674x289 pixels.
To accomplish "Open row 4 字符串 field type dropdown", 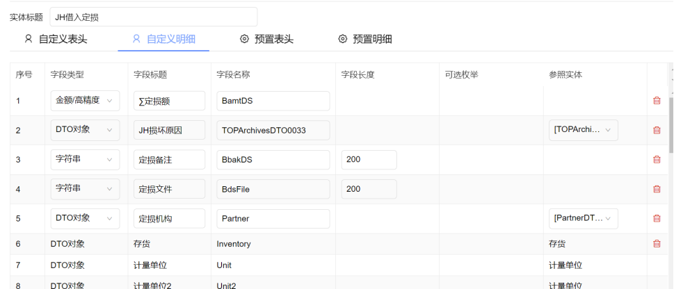I will click(x=85, y=189).
